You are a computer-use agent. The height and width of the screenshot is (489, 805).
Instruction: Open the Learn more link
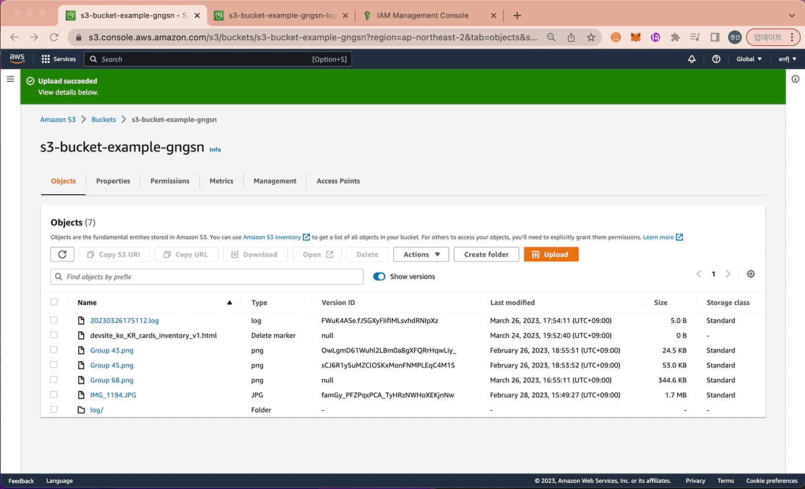[x=663, y=237]
